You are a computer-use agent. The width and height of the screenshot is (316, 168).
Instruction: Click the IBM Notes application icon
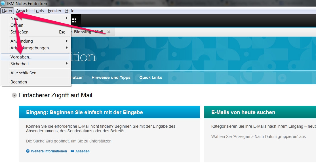click(x=3, y=3)
